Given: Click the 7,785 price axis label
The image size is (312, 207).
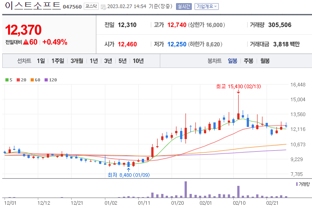Looking at the screenshot, I should [x=298, y=174].
